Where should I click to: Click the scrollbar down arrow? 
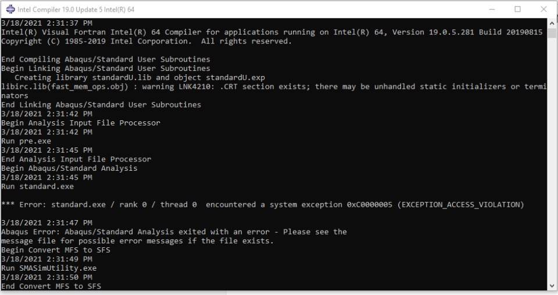coord(552,285)
